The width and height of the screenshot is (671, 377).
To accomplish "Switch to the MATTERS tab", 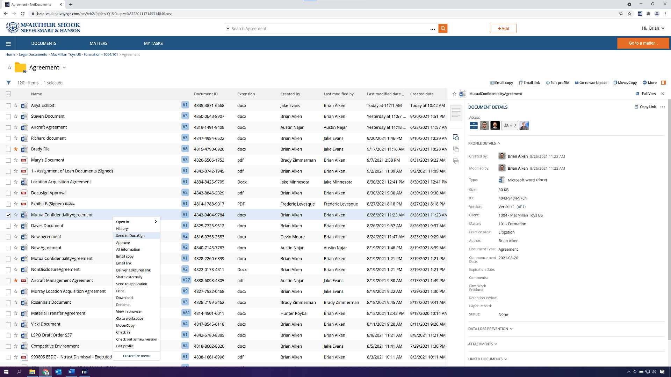I will [x=98, y=43].
